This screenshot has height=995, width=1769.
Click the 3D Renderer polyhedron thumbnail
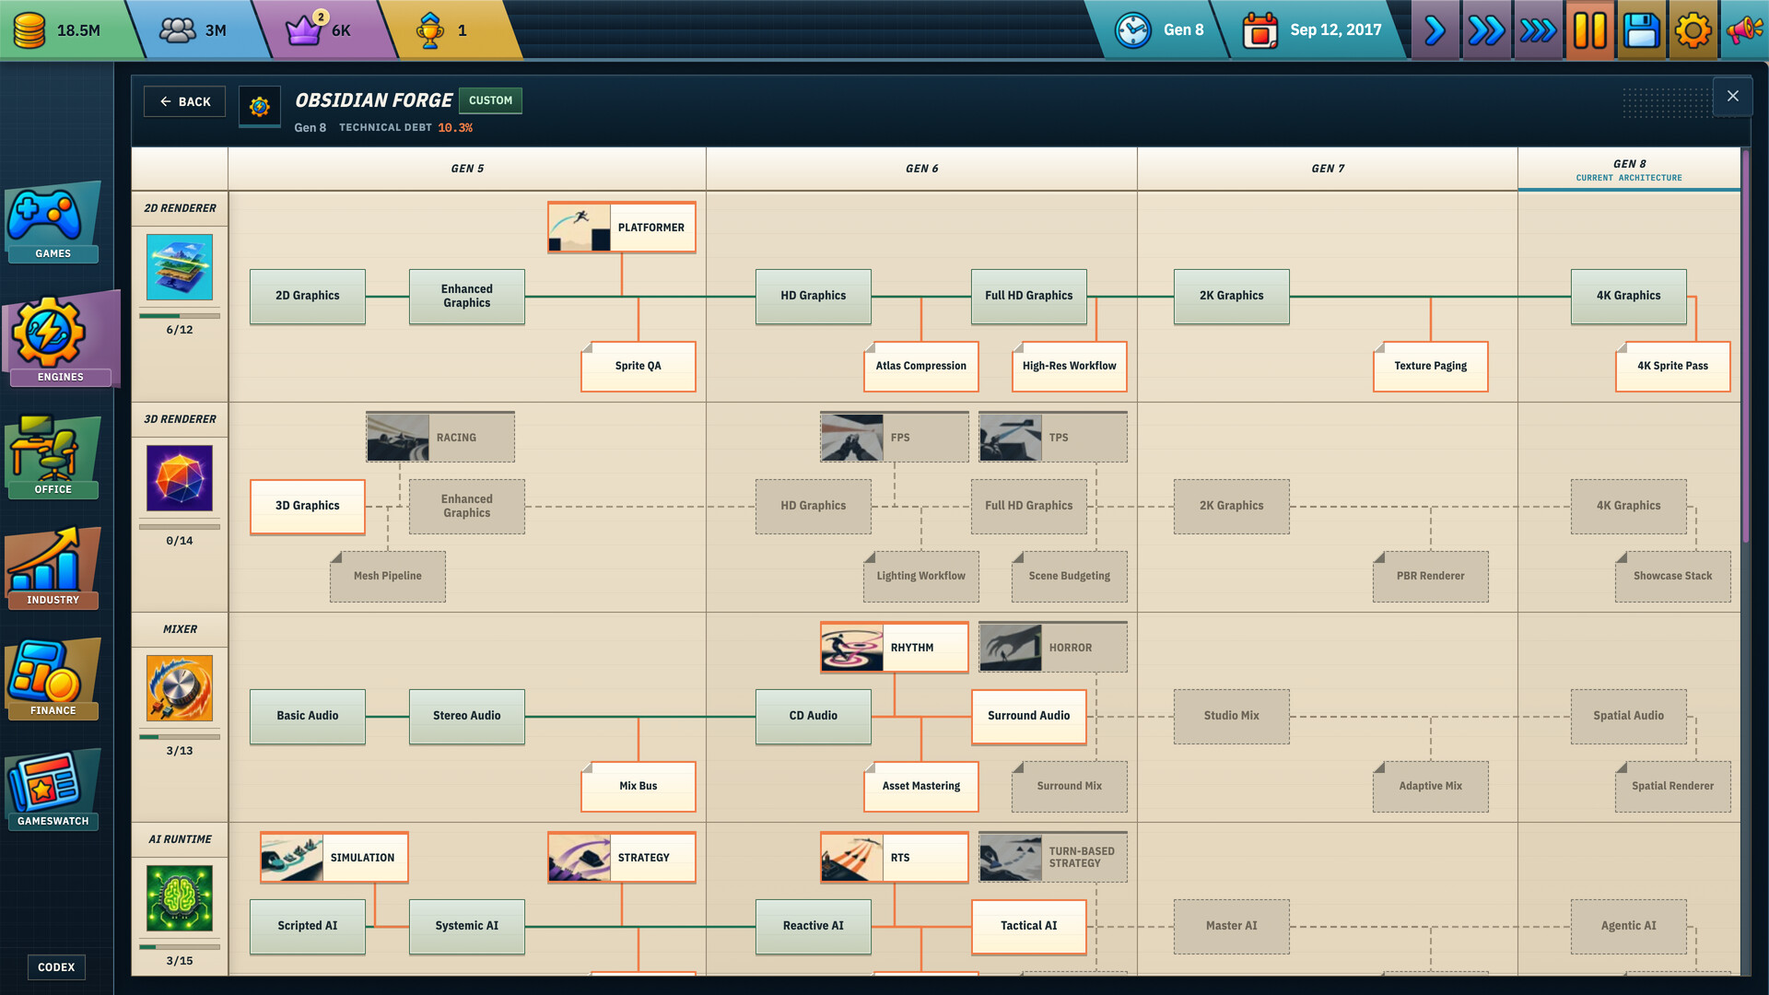coord(180,478)
